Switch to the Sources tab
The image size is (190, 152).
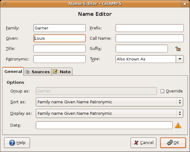pyautogui.click(x=37, y=72)
